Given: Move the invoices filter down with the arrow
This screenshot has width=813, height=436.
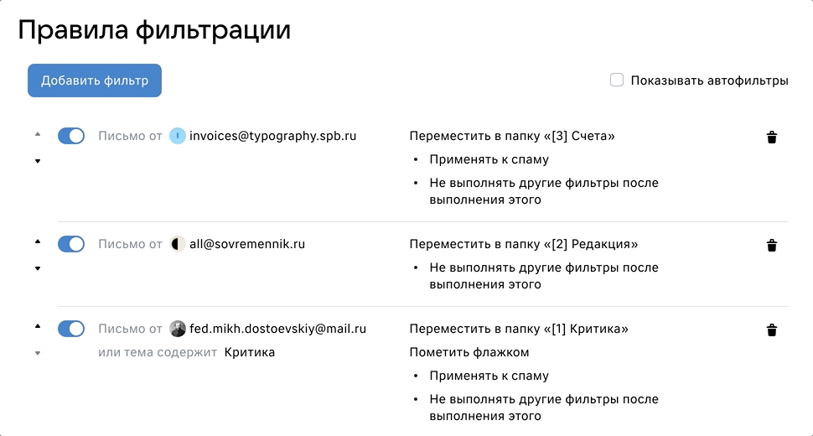Looking at the screenshot, I should click(x=38, y=161).
